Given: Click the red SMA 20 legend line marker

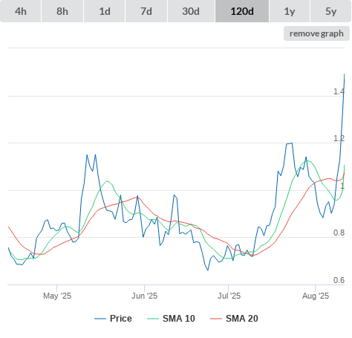Looking at the screenshot, I should click(216, 319).
